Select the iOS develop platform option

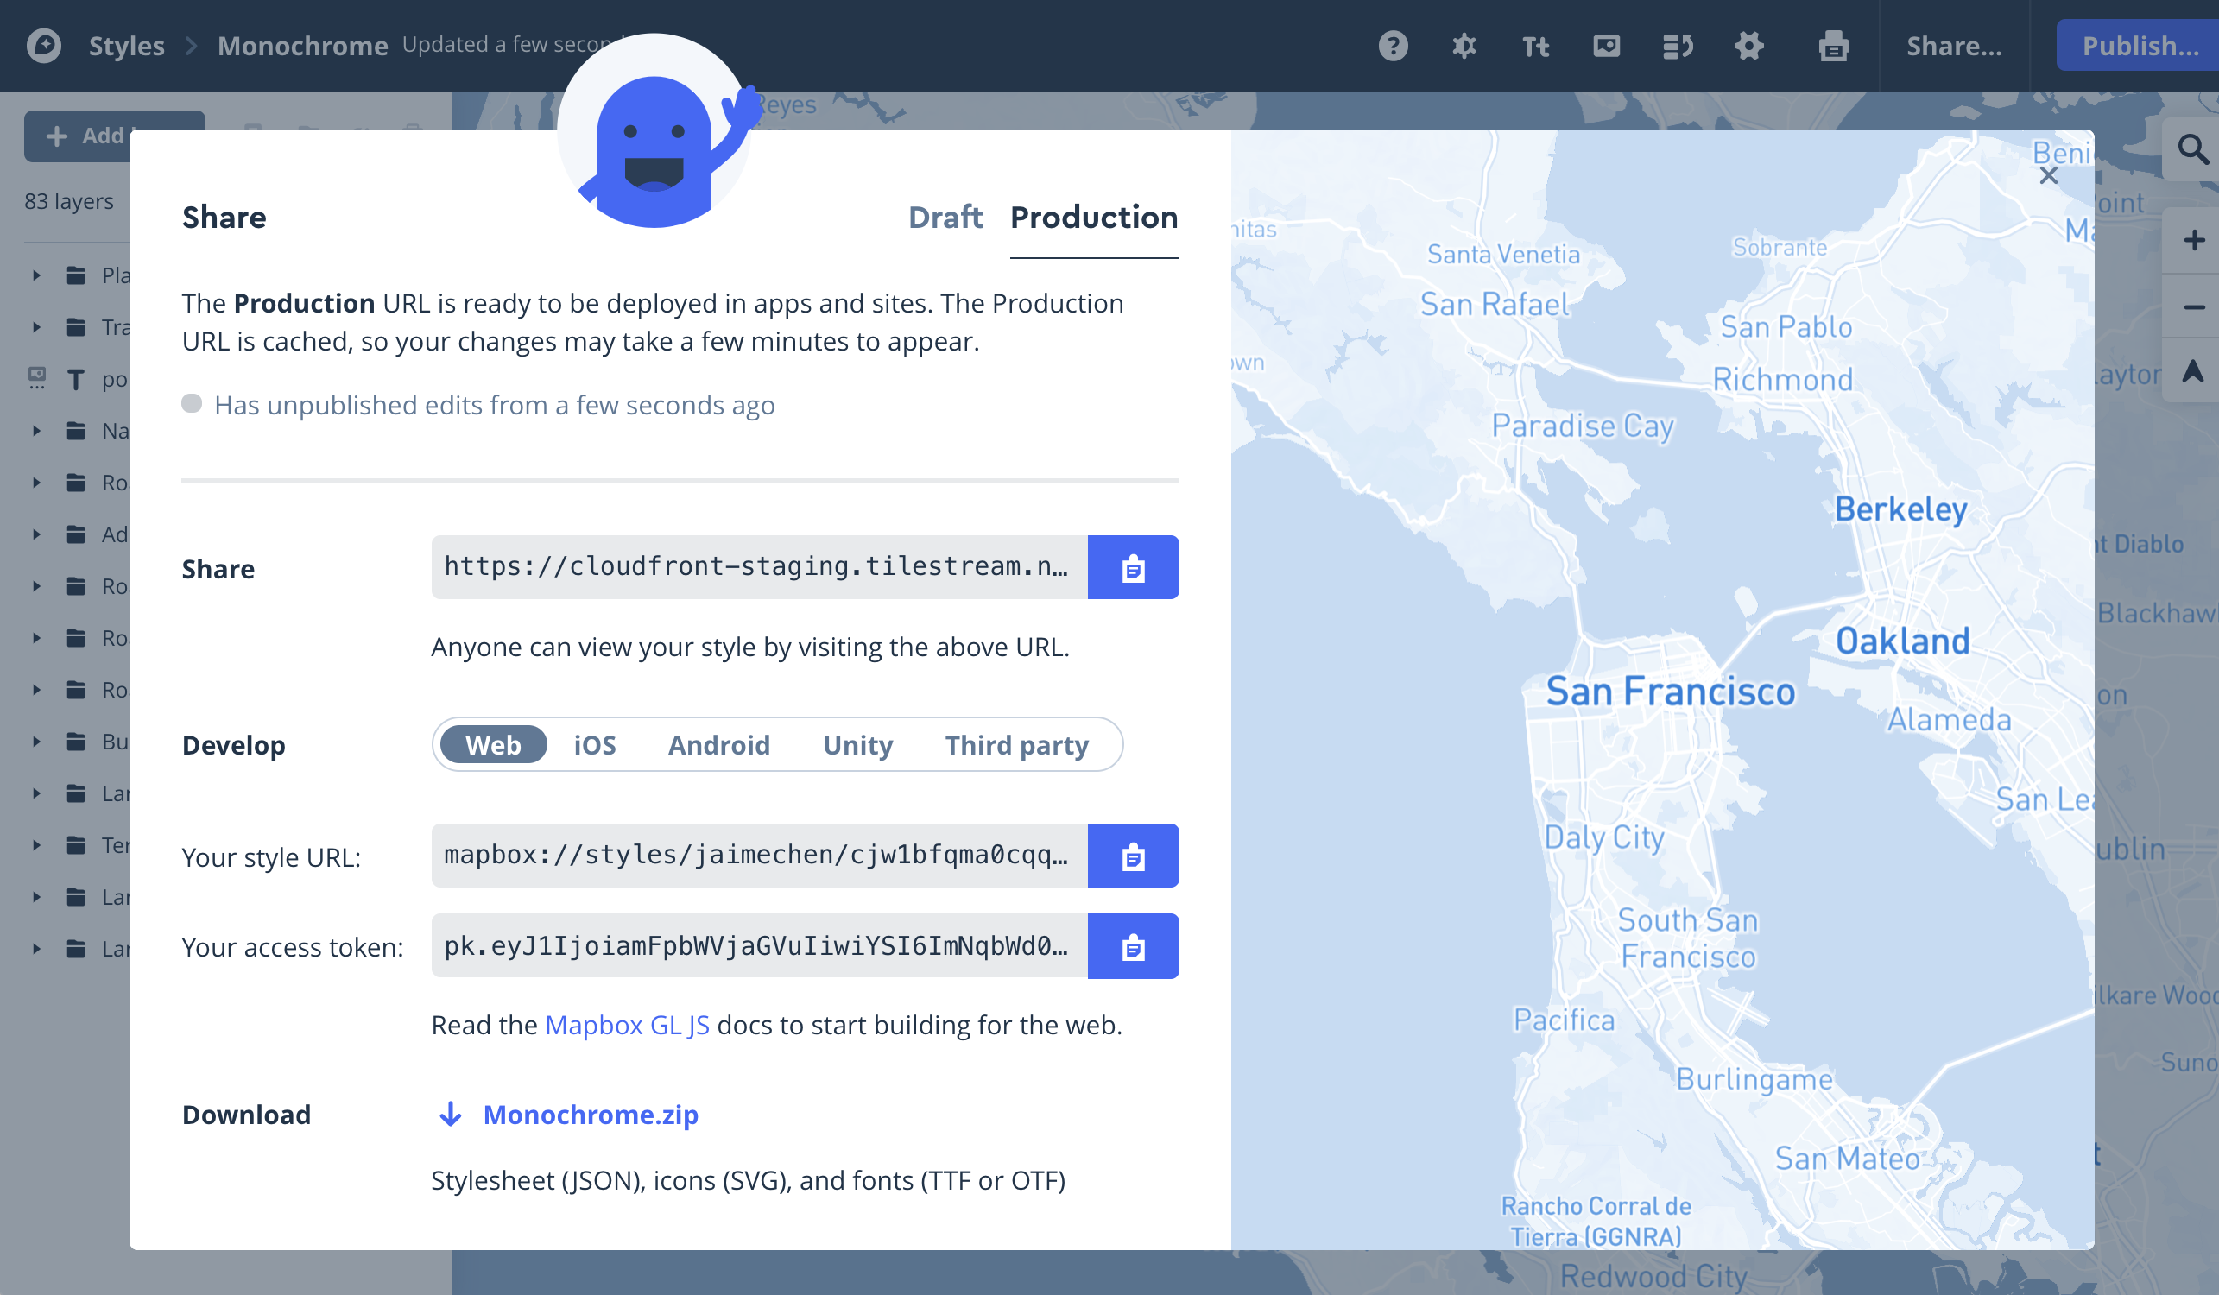pos(594,745)
